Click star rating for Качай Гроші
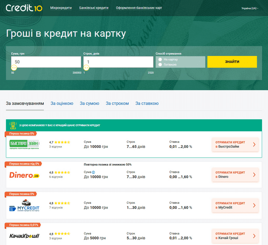The image size is (268, 245). pos(62,234)
